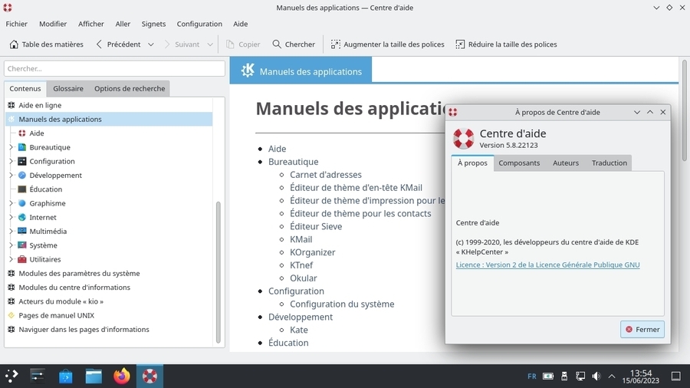Open the Configuration du système link
Screen dimensions: 690x388
[342, 304]
